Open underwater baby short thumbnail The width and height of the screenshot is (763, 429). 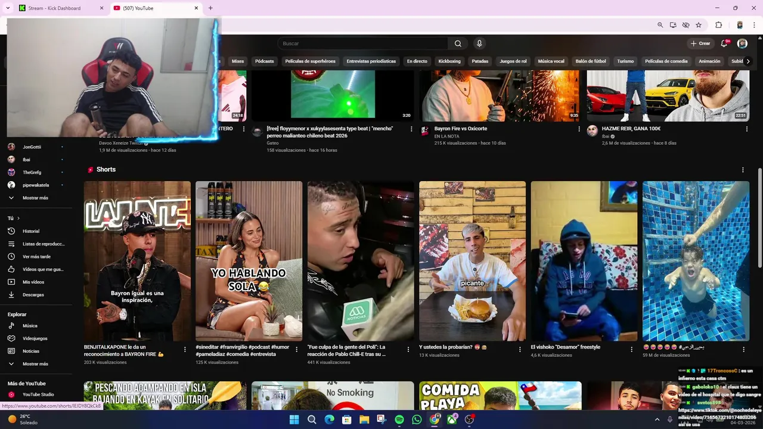[x=696, y=261]
